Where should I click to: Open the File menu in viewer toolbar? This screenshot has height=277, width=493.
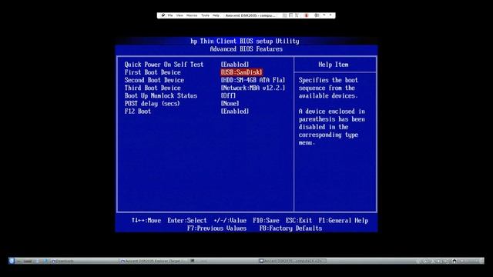(170, 15)
